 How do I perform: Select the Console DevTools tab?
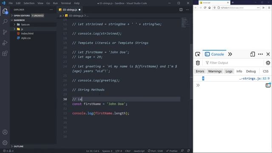214,54
